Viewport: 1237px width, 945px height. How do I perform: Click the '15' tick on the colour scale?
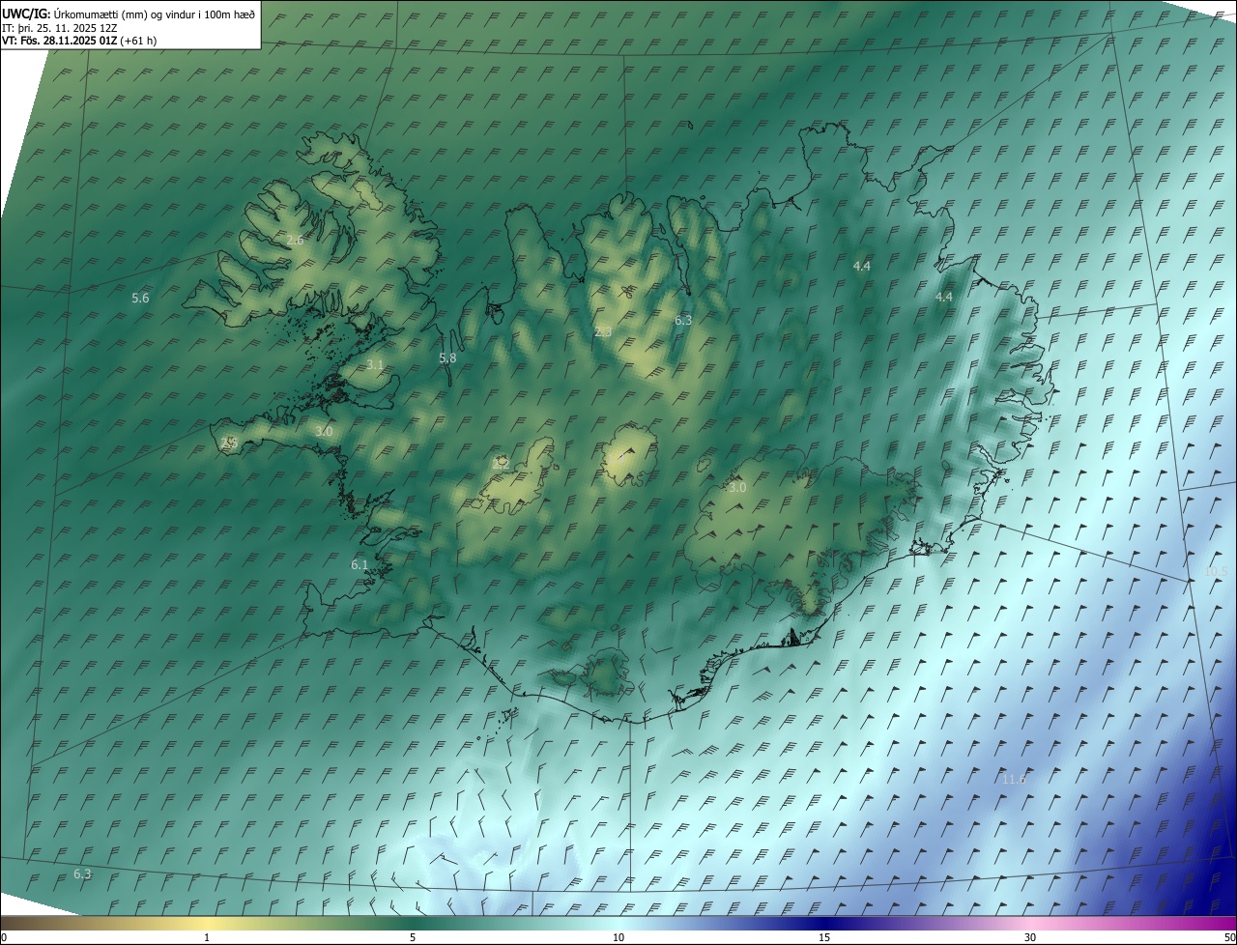pos(824,937)
